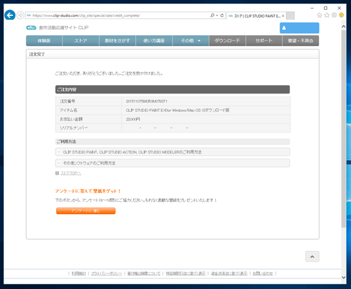Open the 著作権と商標について footer link
The height and width of the screenshot is (289, 351).
[144, 273]
